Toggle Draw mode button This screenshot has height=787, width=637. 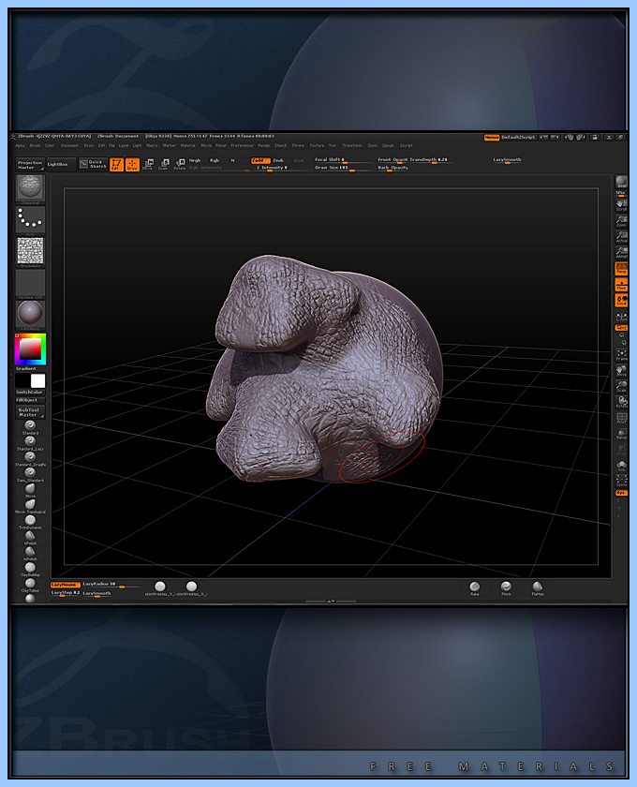click(132, 165)
